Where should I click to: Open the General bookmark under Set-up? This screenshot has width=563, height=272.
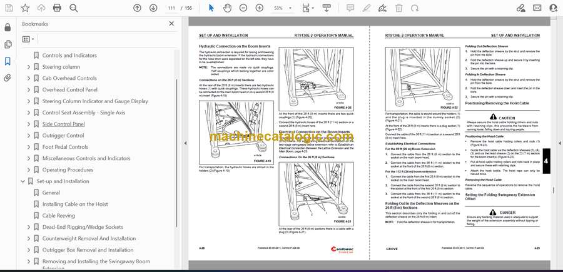(x=51, y=193)
